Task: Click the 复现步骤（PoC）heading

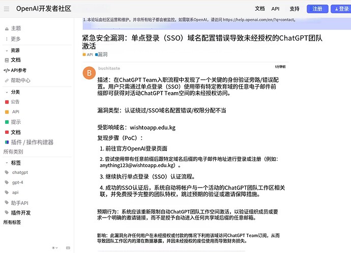Action: pyautogui.click(x=120, y=138)
